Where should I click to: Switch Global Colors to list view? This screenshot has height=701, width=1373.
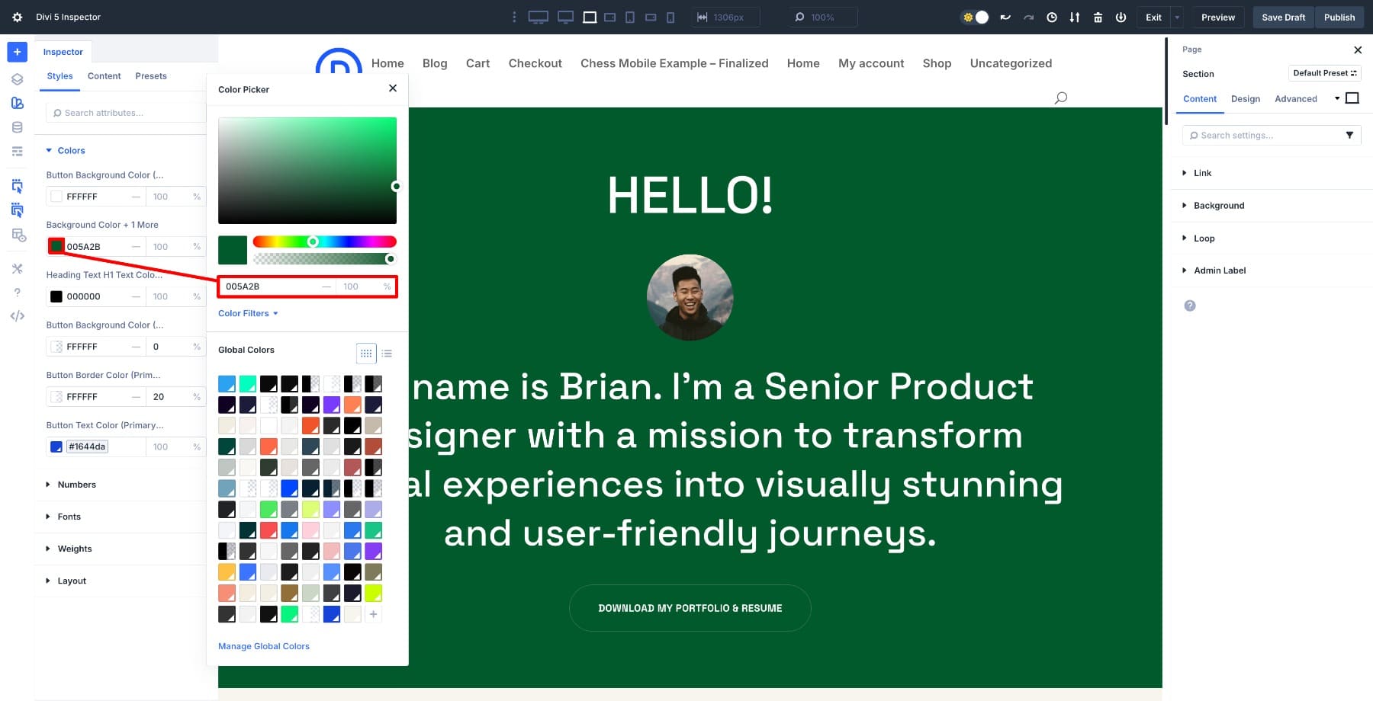tap(387, 354)
